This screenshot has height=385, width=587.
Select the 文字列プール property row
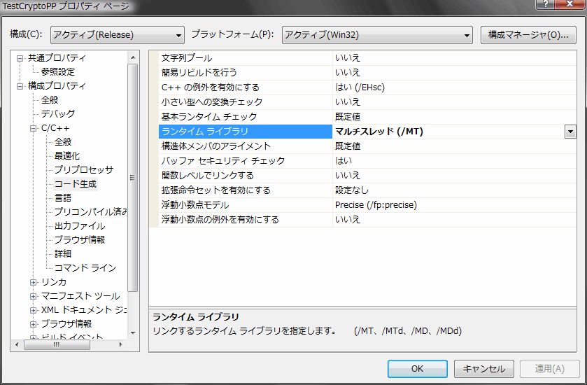[x=362, y=57]
